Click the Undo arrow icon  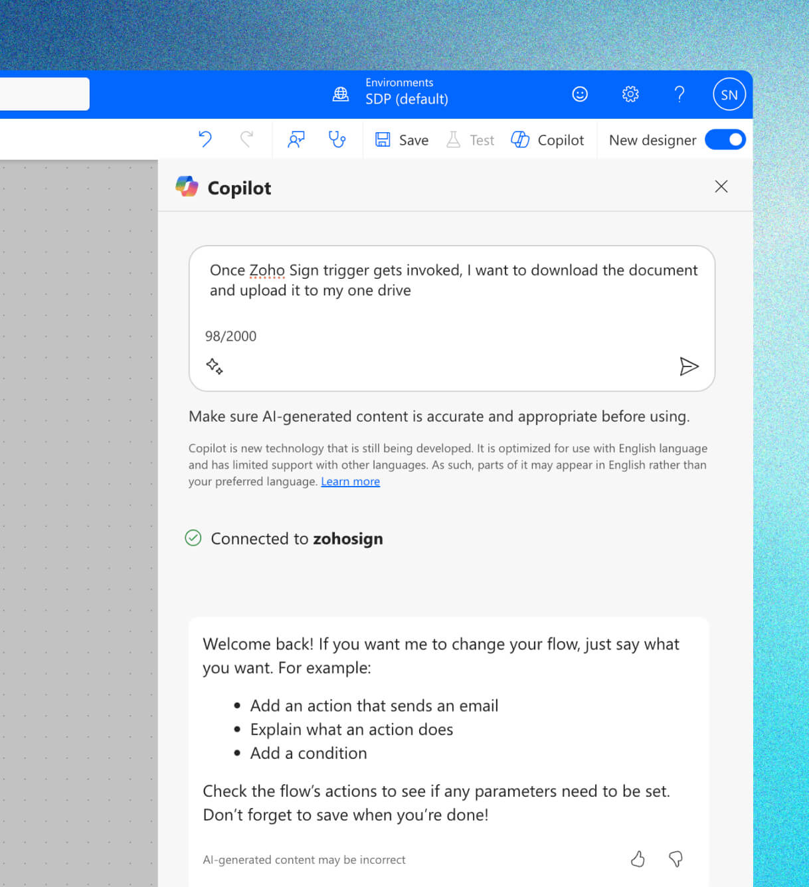(x=205, y=139)
